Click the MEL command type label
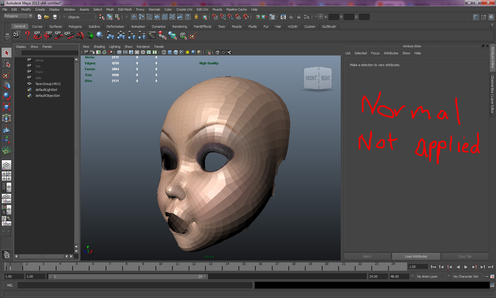 (10, 285)
